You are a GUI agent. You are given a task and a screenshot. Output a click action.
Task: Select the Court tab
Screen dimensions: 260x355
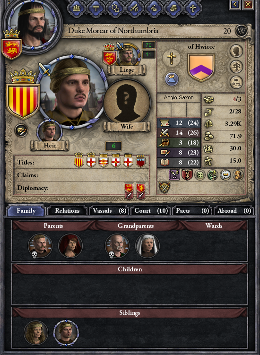[151, 210]
